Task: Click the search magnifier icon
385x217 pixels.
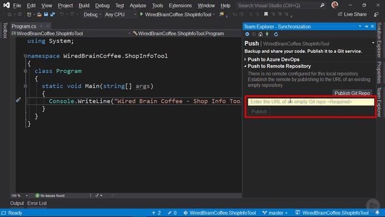Action: click(x=322, y=5)
